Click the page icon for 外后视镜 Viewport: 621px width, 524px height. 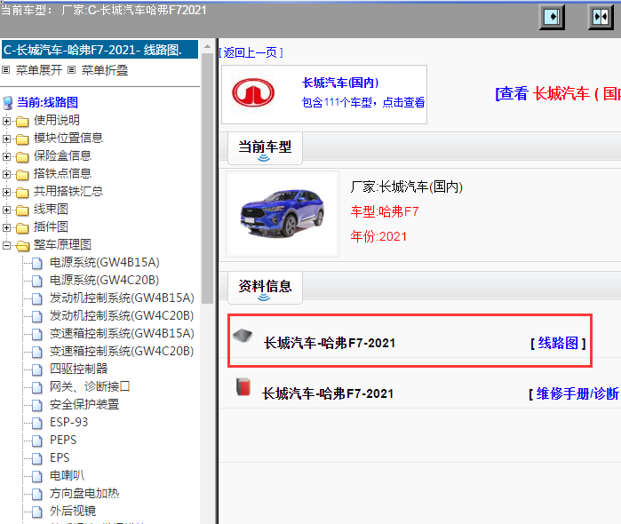36,512
